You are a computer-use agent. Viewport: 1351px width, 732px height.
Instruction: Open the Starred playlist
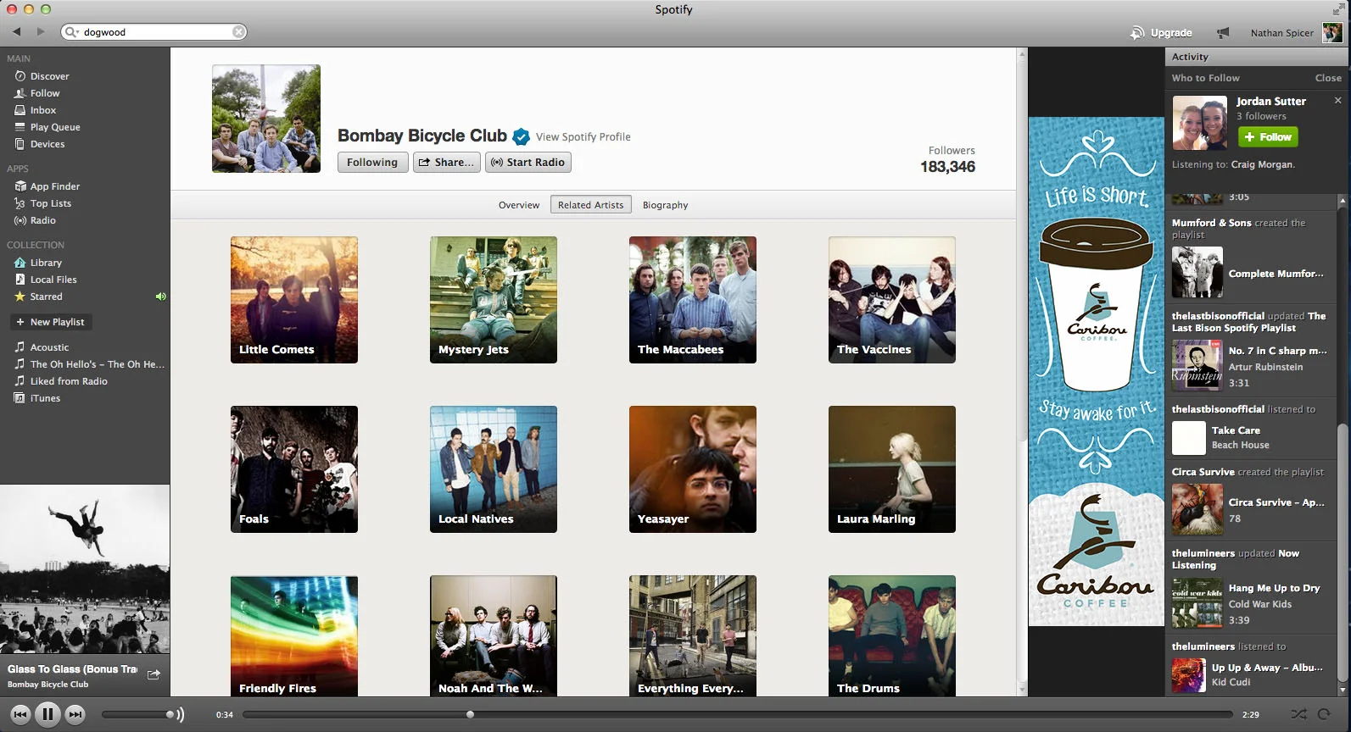(x=46, y=297)
